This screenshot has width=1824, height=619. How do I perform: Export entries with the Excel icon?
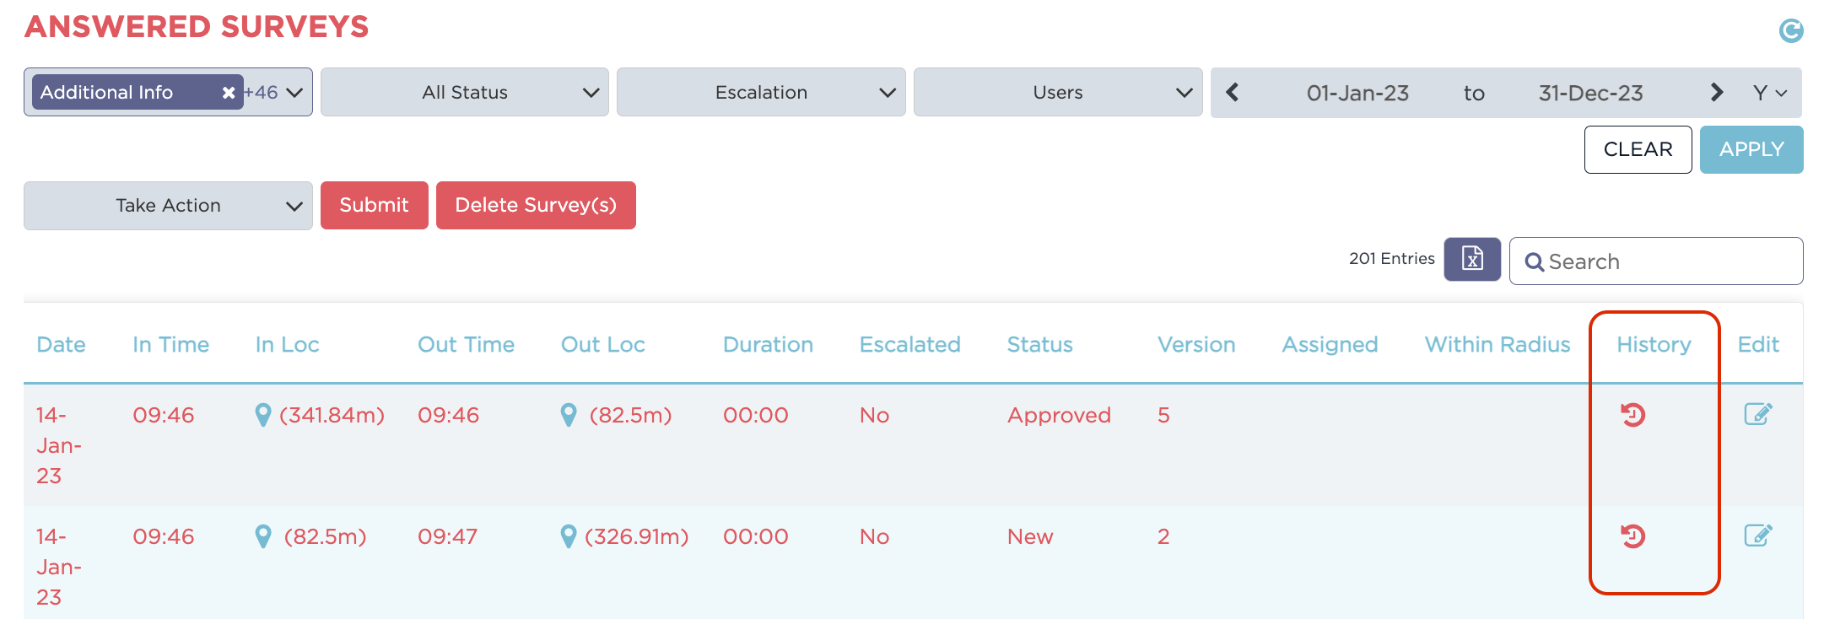pyautogui.click(x=1471, y=259)
